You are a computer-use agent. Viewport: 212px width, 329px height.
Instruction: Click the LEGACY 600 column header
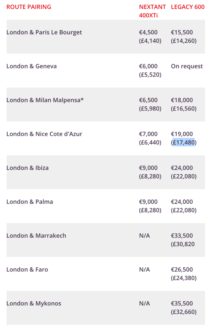click(188, 7)
